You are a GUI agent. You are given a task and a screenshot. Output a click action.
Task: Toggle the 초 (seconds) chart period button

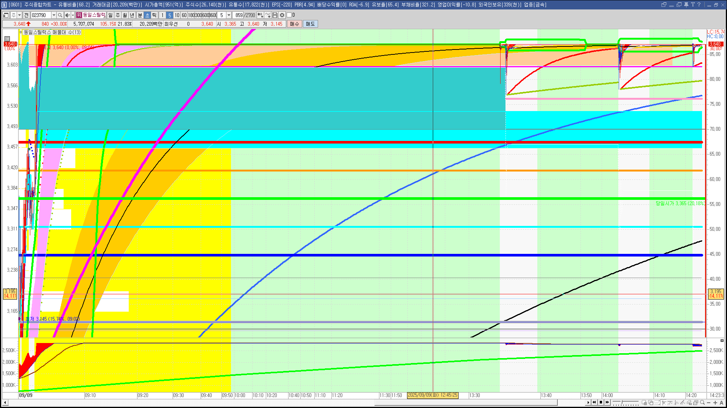pos(147,15)
